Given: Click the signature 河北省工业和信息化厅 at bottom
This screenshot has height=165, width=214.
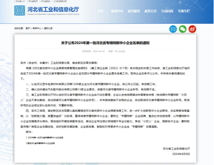Looking at the screenshot, I should point(177,148).
